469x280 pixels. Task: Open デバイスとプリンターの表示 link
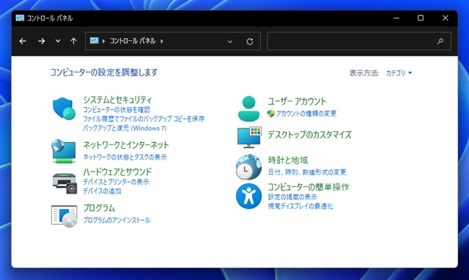(116, 182)
